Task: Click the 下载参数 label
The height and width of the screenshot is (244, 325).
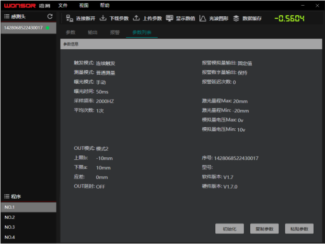Action: click(x=119, y=18)
